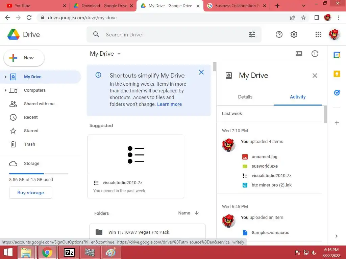Open the Windows Start menu
346x259 pixels.
[8, 252]
